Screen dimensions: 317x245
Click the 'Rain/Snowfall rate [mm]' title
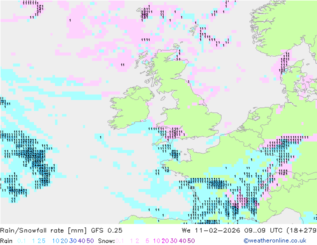tap(43, 230)
